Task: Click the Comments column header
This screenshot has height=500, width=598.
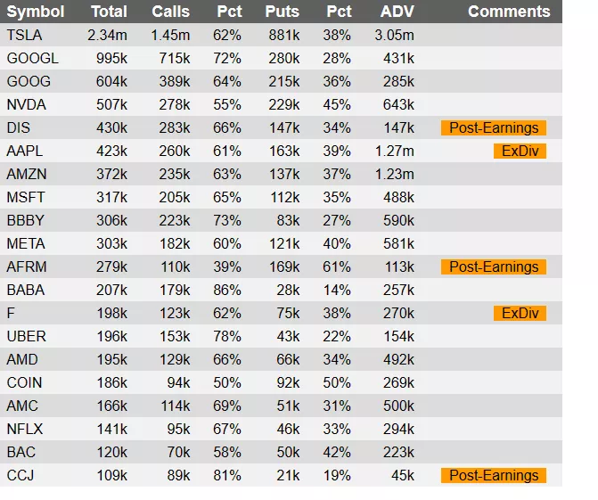Action: click(x=509, y=12)
